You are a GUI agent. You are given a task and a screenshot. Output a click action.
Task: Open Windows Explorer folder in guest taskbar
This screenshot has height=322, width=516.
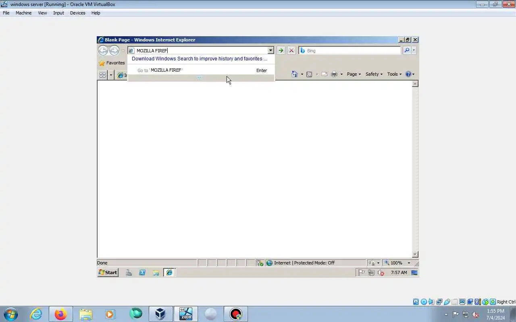(156, 272)
